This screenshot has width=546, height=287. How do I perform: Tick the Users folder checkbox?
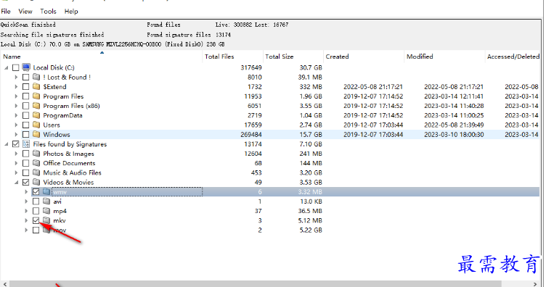(25, 125)
